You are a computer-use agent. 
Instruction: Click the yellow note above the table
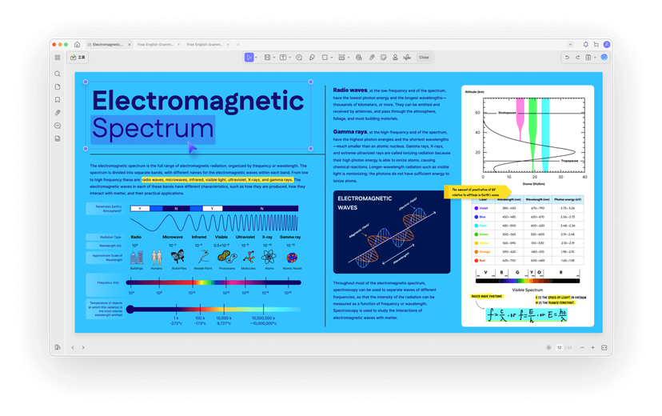(477, 192)
